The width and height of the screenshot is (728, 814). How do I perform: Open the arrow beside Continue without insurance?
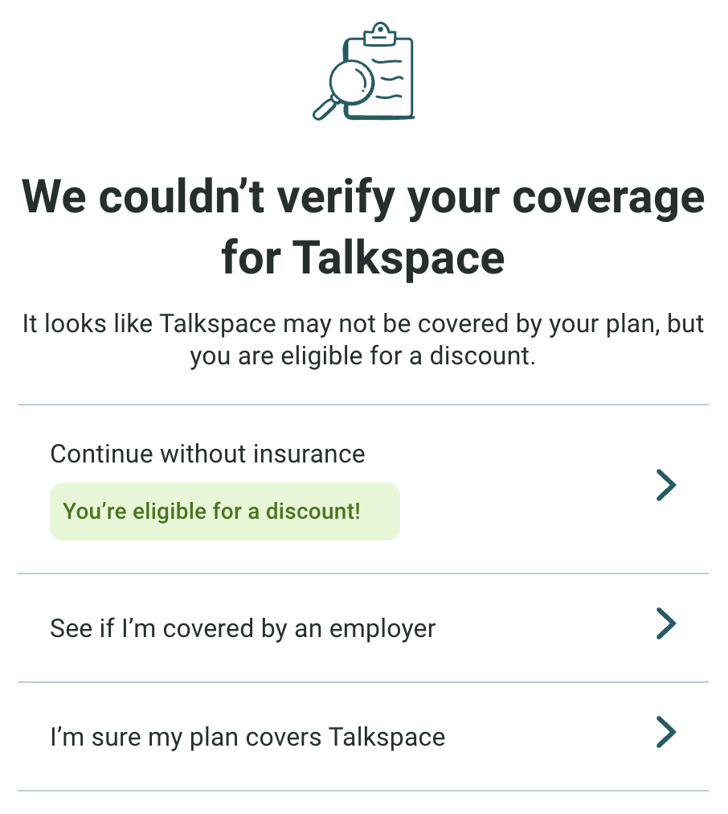[x=666, y=486]
